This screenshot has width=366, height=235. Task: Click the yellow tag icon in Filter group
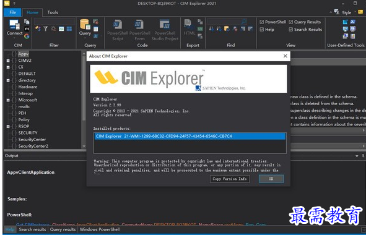(38, 28)
